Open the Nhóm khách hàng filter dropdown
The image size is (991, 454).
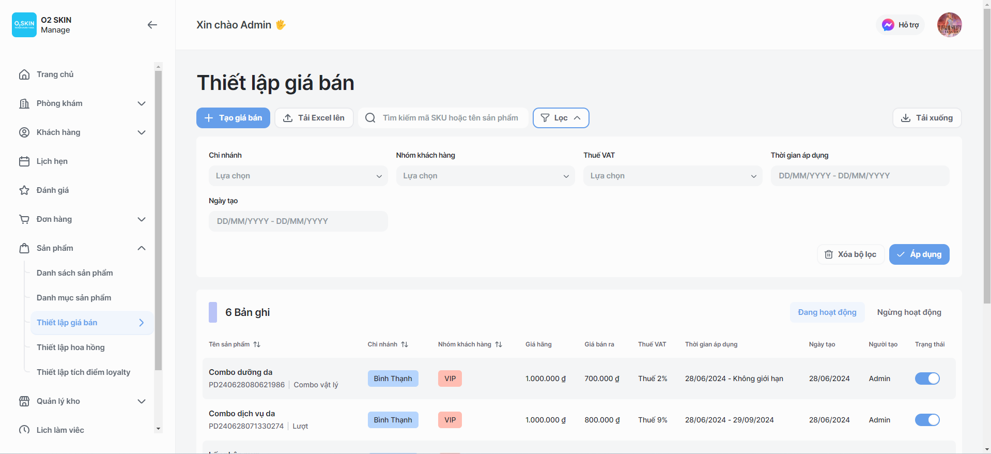485,176
